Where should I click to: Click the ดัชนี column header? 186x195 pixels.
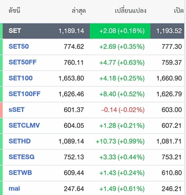coord(14,11)
